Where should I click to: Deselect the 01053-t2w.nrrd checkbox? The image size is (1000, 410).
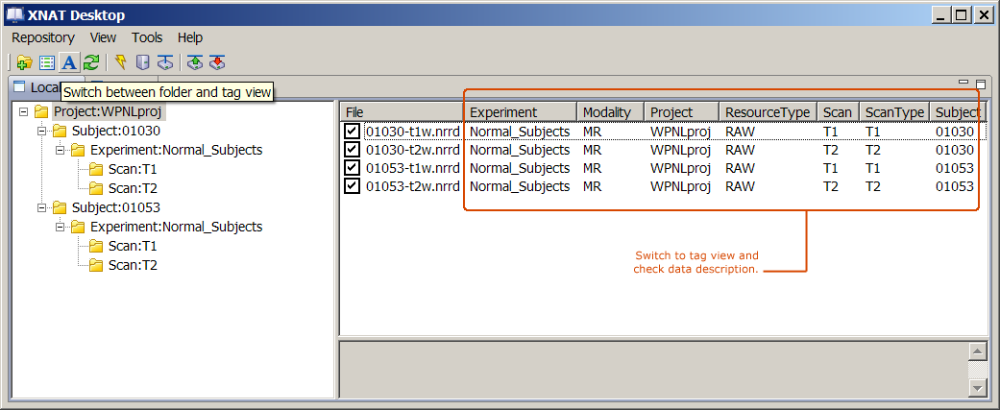[x=353, y=186]
